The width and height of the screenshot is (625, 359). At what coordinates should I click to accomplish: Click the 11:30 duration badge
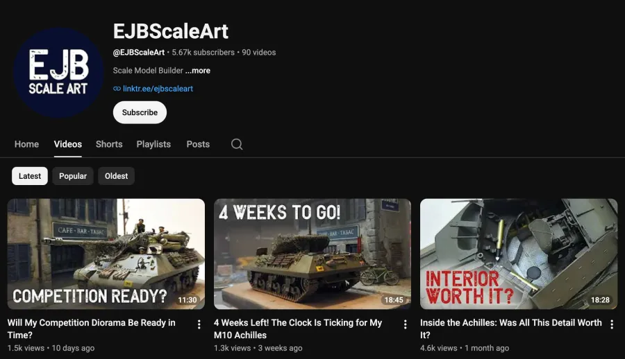[187, 299]
